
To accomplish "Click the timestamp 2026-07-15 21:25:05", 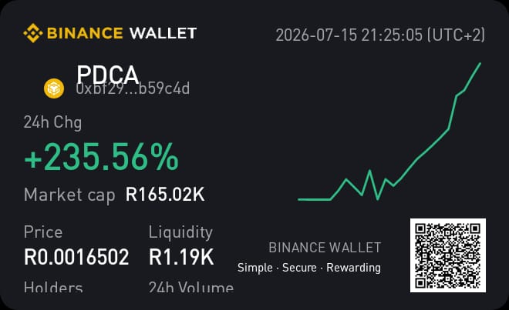I will click(349, 35).
